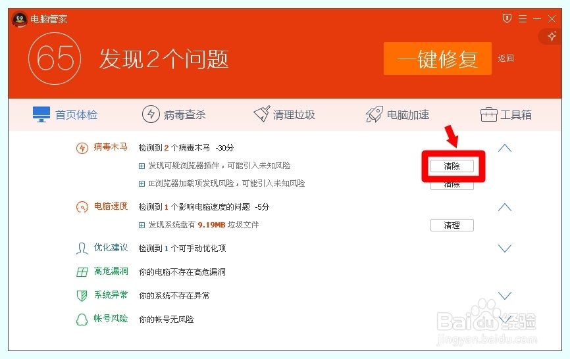570x359 pixels.
Task: Click text 检测到 1 个影响电脑速度的问题
Action: (x=194, y=207)
